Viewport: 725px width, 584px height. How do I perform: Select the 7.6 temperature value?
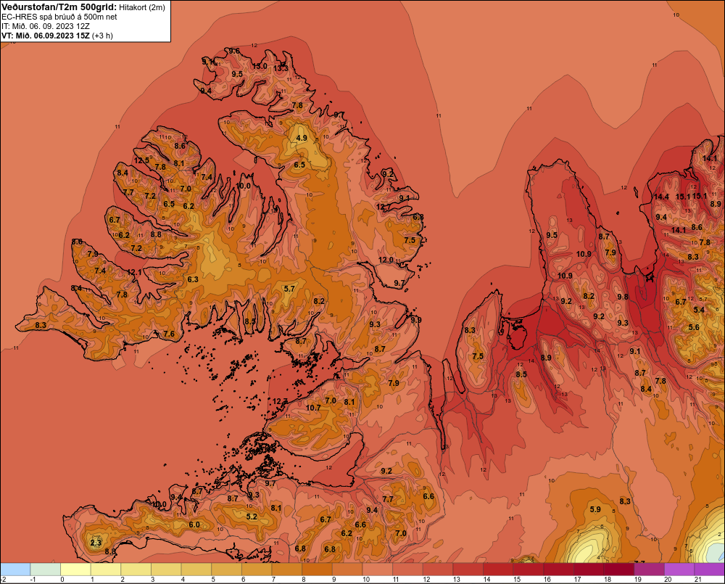point(169,334)
